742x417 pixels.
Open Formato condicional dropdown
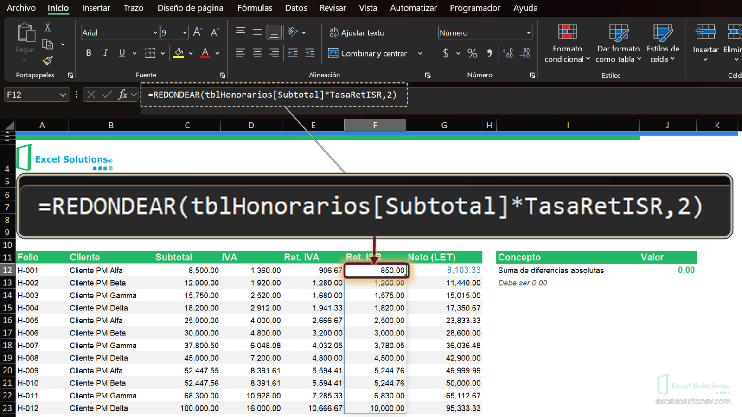click(x=567, y=44)
